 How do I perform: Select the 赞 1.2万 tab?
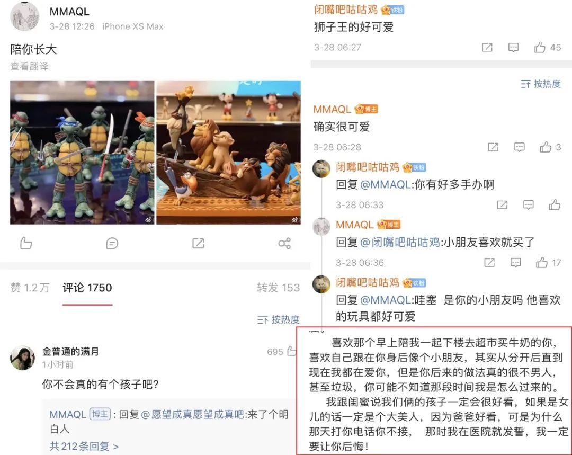[30, 288]
